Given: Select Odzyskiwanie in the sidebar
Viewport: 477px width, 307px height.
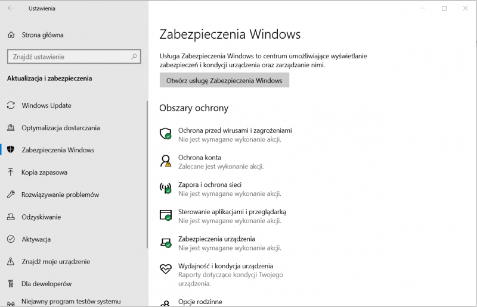Looking at the screenshot, I should pos(42,217).
